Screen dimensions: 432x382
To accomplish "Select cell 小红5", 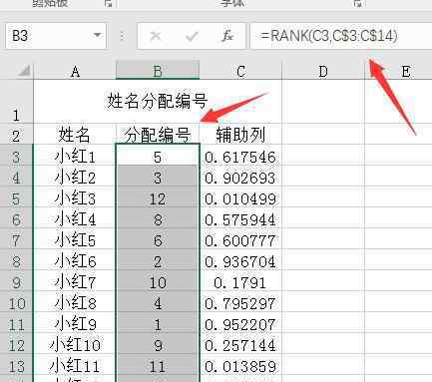I will tap(75, 238).
